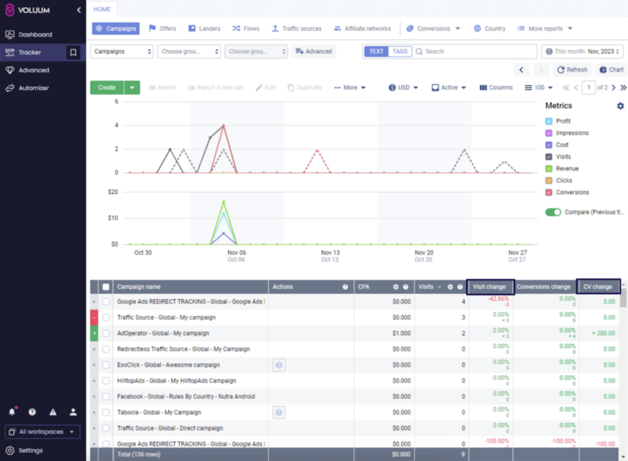
Task: Collapse the sidebar with the chevron arrow
Action: pos(78,10)
